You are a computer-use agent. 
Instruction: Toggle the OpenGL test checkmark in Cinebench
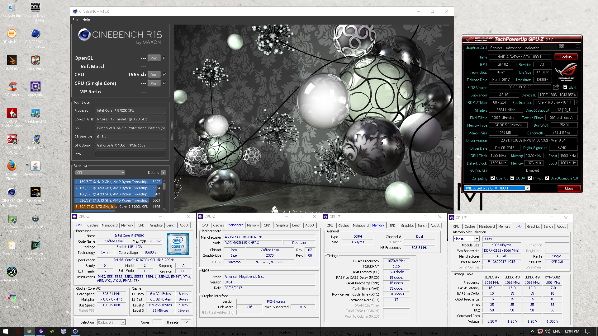164,58
